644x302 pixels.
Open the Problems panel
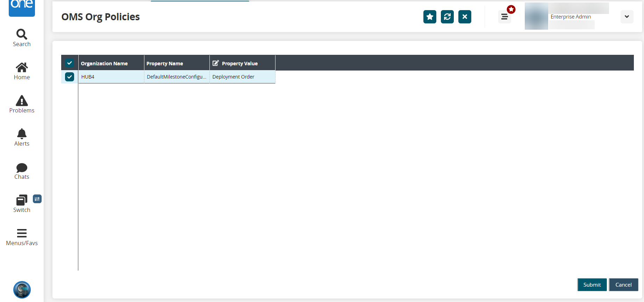[22, 104]
